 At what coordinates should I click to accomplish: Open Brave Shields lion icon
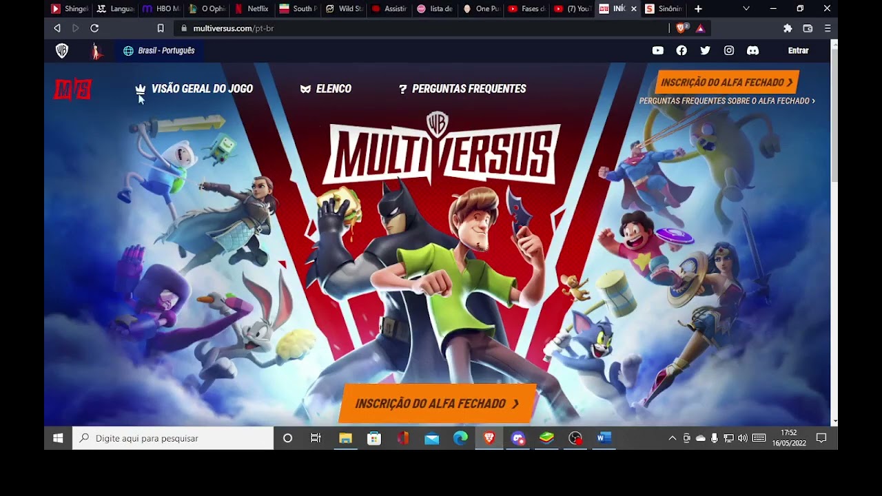(x=682, y=28)
